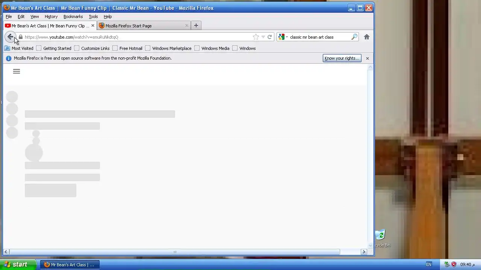Select the Mr Bean's Art Class tab
The width and height of the screenshot is (481, 270).
[50, 25]
